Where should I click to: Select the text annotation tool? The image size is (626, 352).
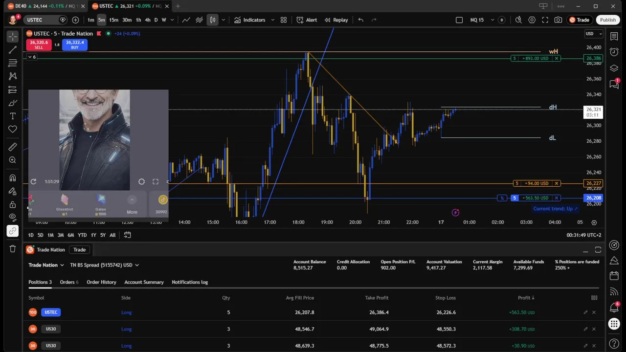point(13,116)
